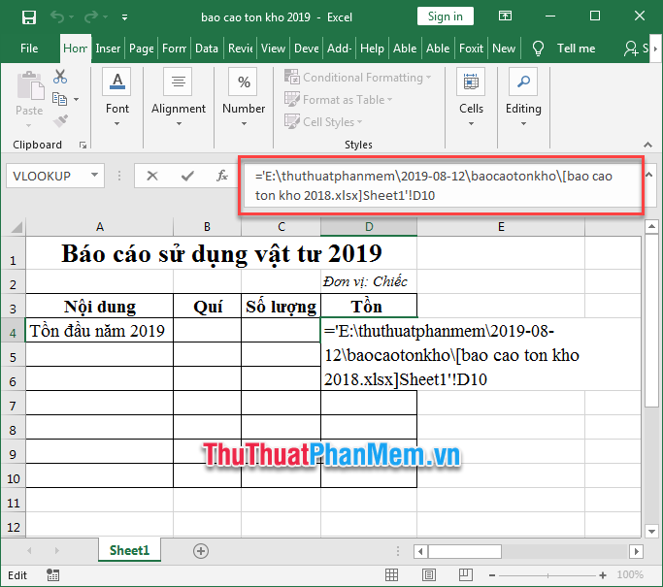Expand the Name Box dropdown showing VLOOKUP
This screenshot has height=587, width=663.
(x=95, y=176)
